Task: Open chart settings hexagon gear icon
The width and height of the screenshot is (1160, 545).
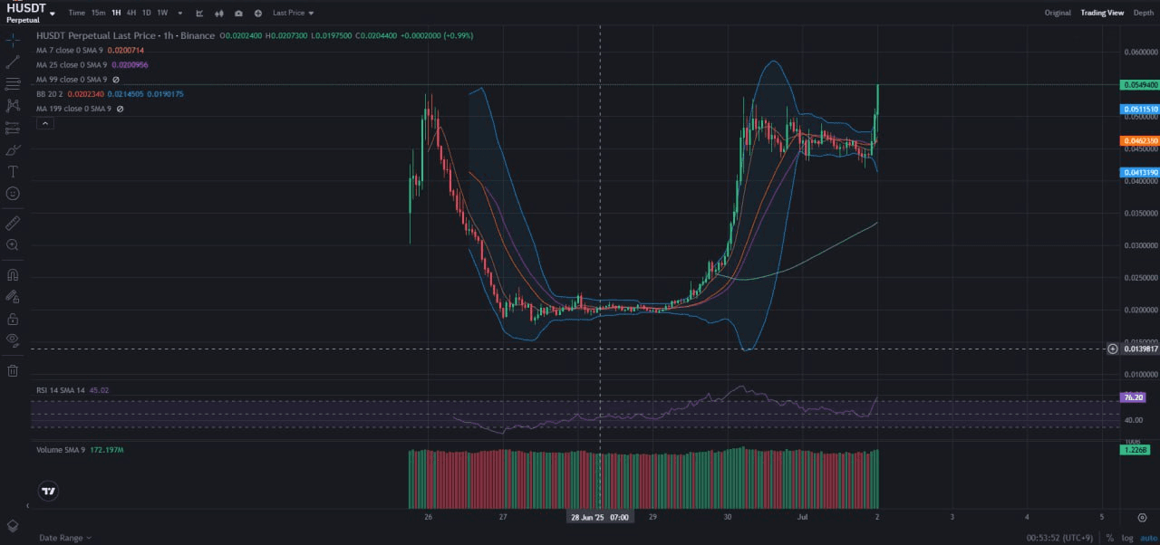Action: click(x=1142, y=517)
